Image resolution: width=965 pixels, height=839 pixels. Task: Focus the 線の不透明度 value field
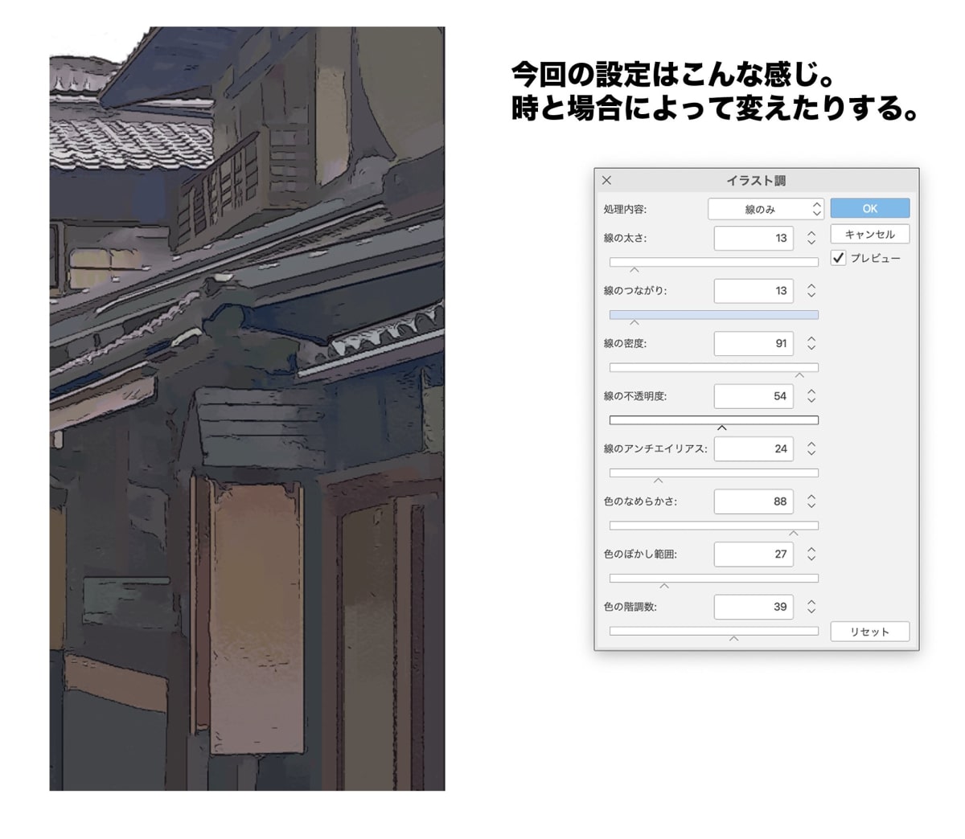(754, 396)
